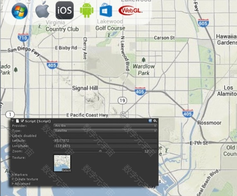The image size is (237, 196).
Task: Open the blue help book icon
Action: [x=150, y=121]
